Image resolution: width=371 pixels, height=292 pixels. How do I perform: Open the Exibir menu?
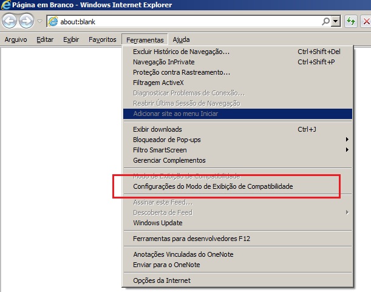point(71,39)
